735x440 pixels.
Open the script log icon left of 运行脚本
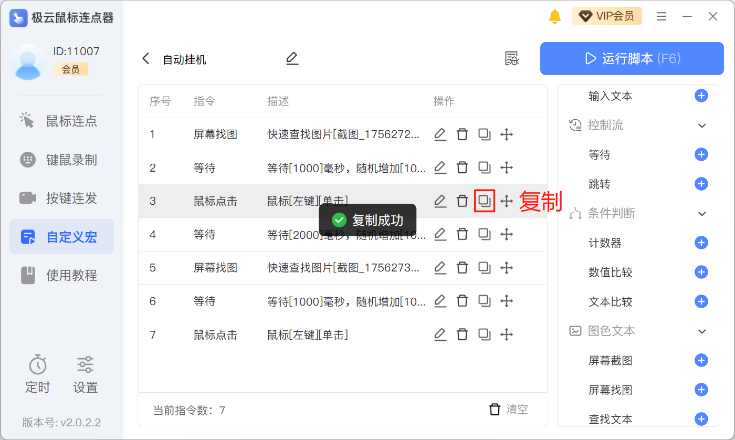(x=511, y=59)
